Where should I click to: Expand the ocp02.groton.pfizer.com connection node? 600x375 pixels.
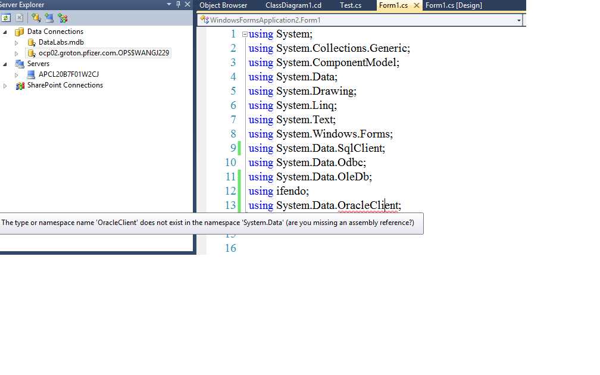(16, 54)
